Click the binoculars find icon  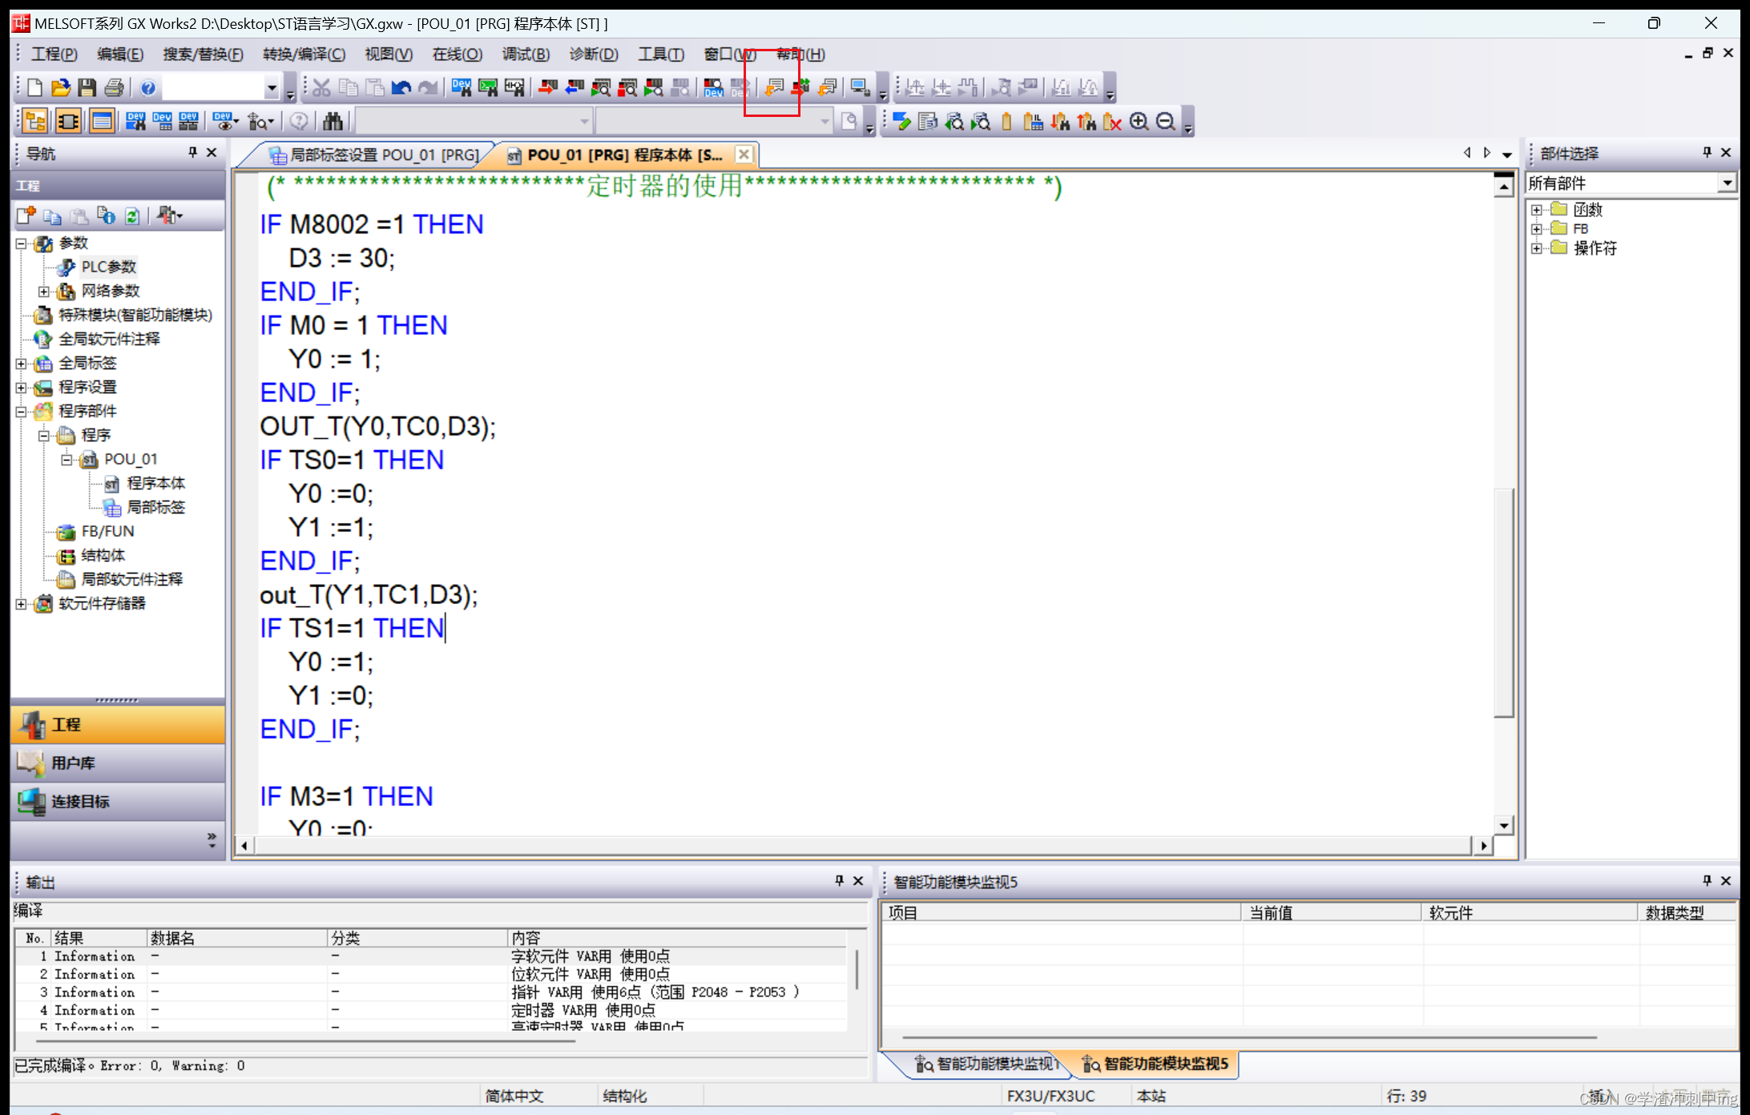pos(333,121)
